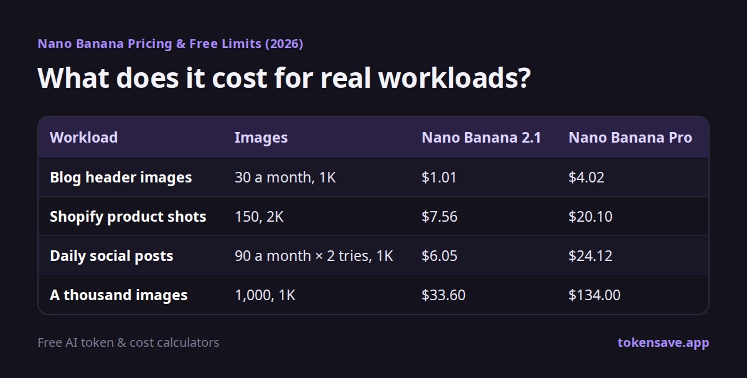
Task: Click the '150, 2K' cell
Action: [260, 217]
